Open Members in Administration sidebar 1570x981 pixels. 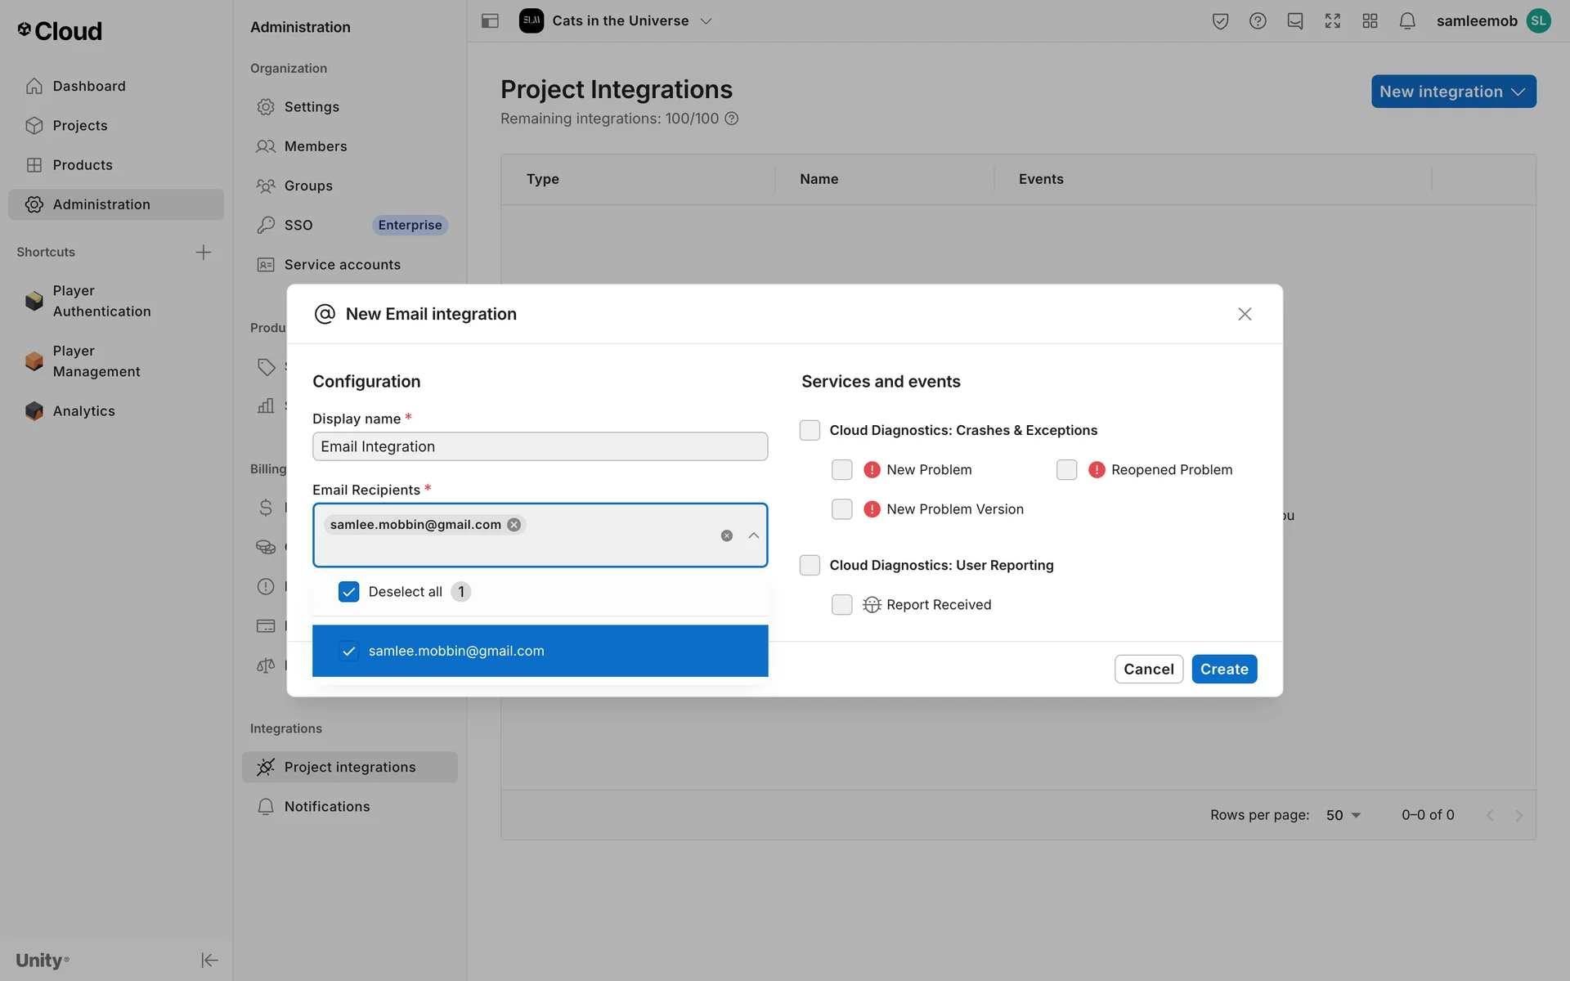(315, 146)
